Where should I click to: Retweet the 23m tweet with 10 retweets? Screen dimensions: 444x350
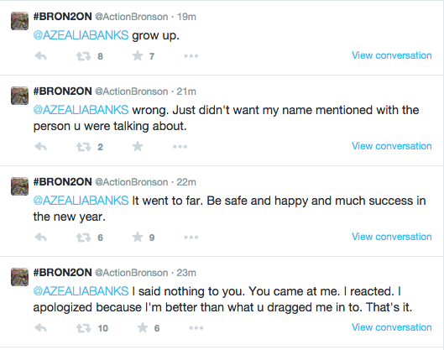coord(84,328)
